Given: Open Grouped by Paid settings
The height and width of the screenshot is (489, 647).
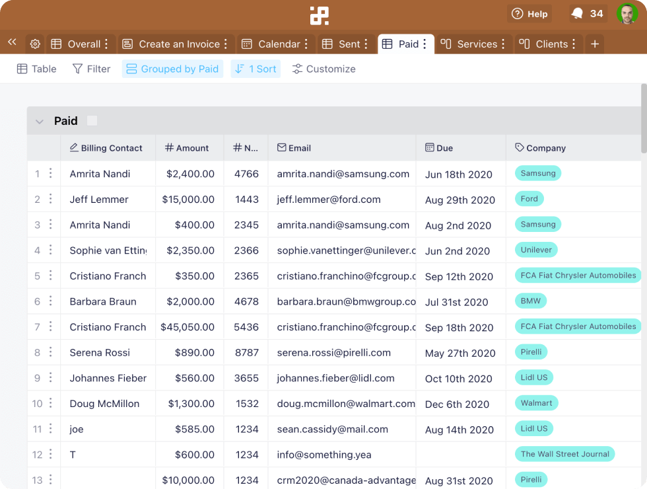Looking at the screenshot, I should [x=172, y=69].
